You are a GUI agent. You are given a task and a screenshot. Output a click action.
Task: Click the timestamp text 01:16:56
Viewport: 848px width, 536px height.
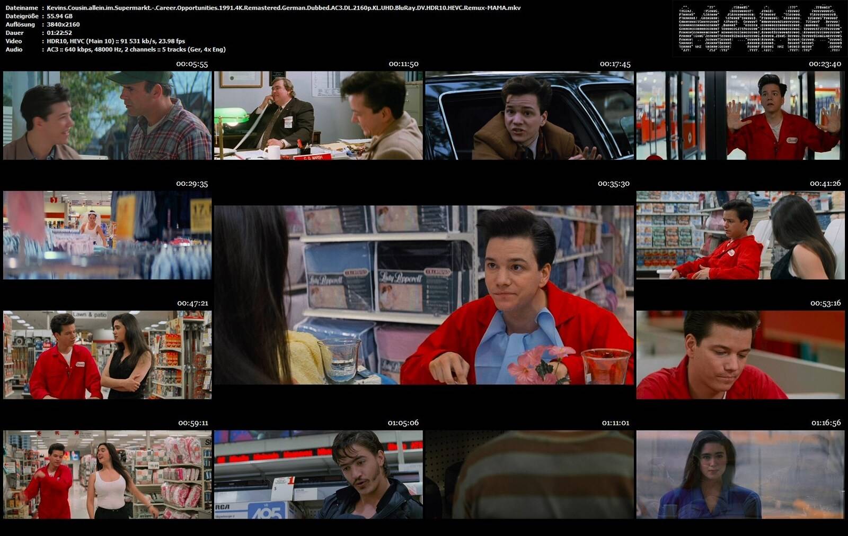[x=826, y=423]
